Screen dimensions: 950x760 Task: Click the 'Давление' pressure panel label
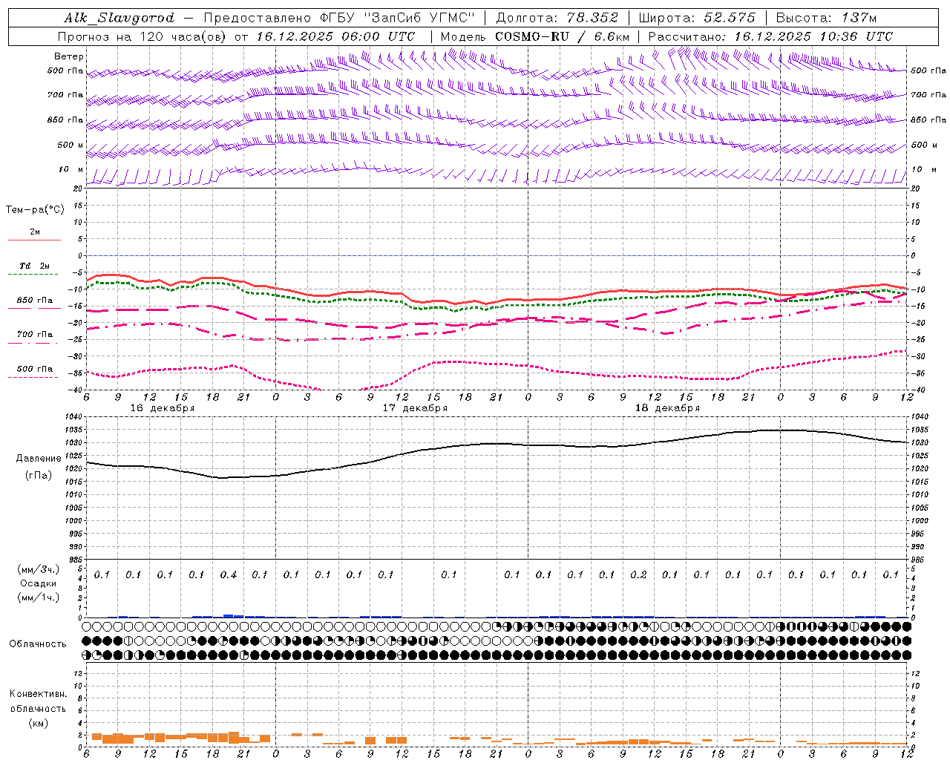tap(39, 459)
